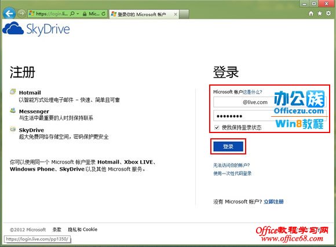Open the 隐私和 Cookie footer link

tap(82, 230)
